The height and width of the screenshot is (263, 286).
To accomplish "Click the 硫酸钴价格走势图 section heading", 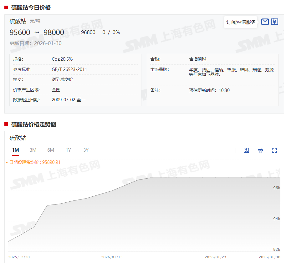I will pos(34,124).
